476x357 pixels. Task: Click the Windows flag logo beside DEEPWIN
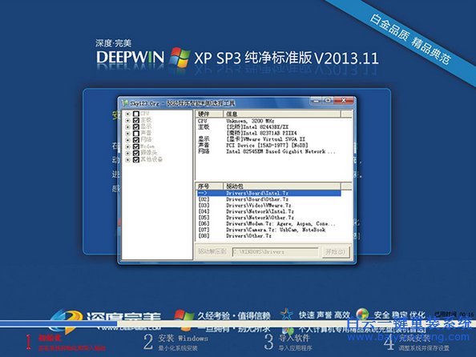click(x=180, y=57)
